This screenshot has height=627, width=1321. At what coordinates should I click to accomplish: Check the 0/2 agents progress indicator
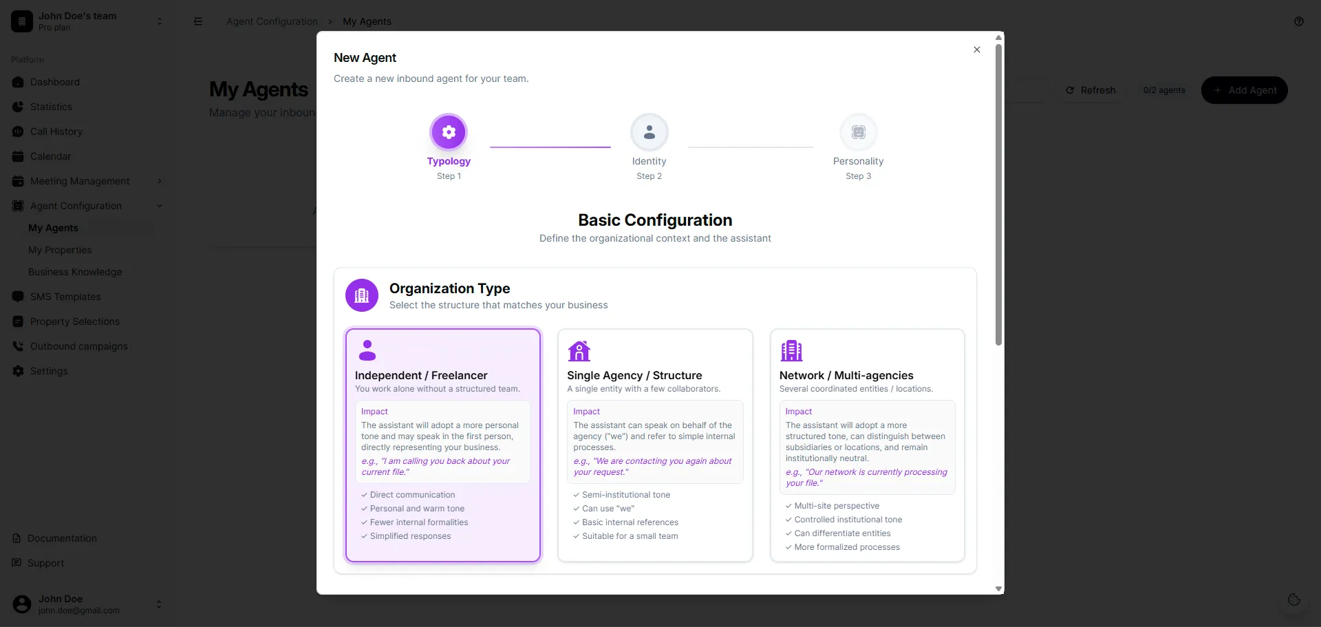coord(1164,89)
